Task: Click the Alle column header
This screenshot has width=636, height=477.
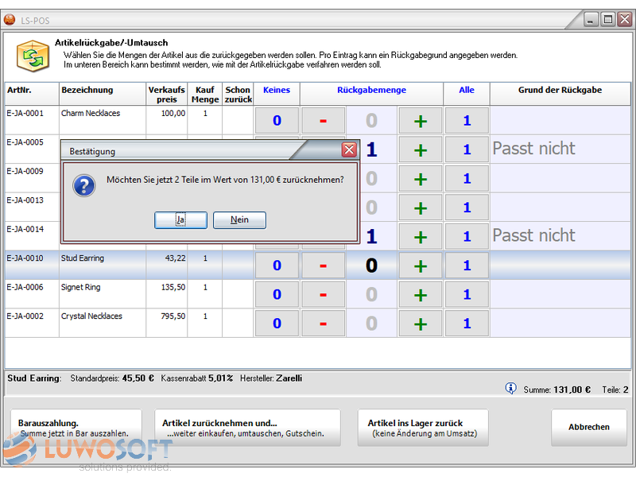Action: pos(467,91)
